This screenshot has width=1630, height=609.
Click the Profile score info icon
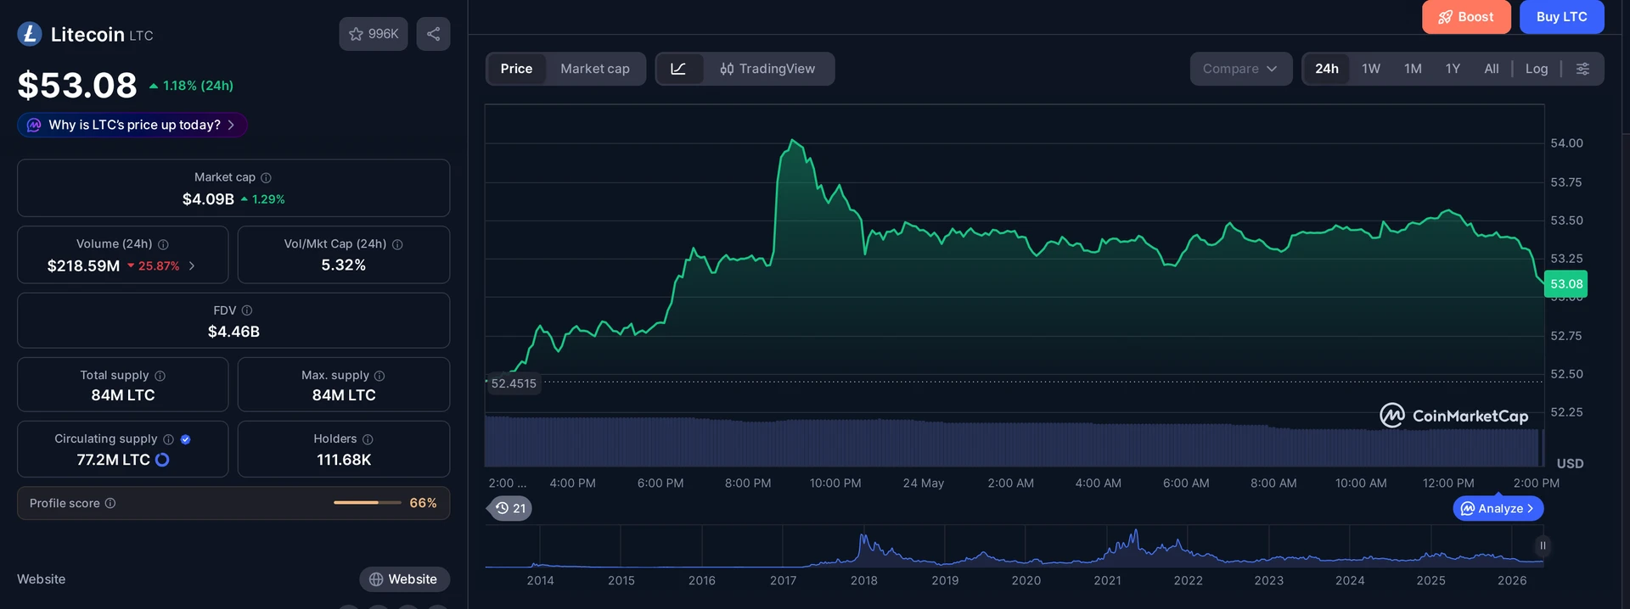point(110,503)
